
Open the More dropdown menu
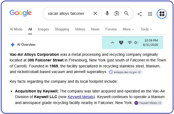click(x=128, y=29)
